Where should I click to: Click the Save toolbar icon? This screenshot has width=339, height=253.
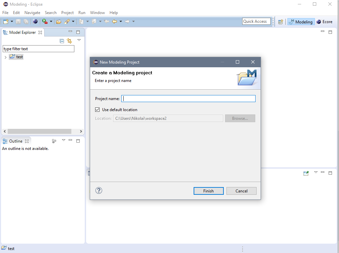pyautogui.click(x=18, y=21)
